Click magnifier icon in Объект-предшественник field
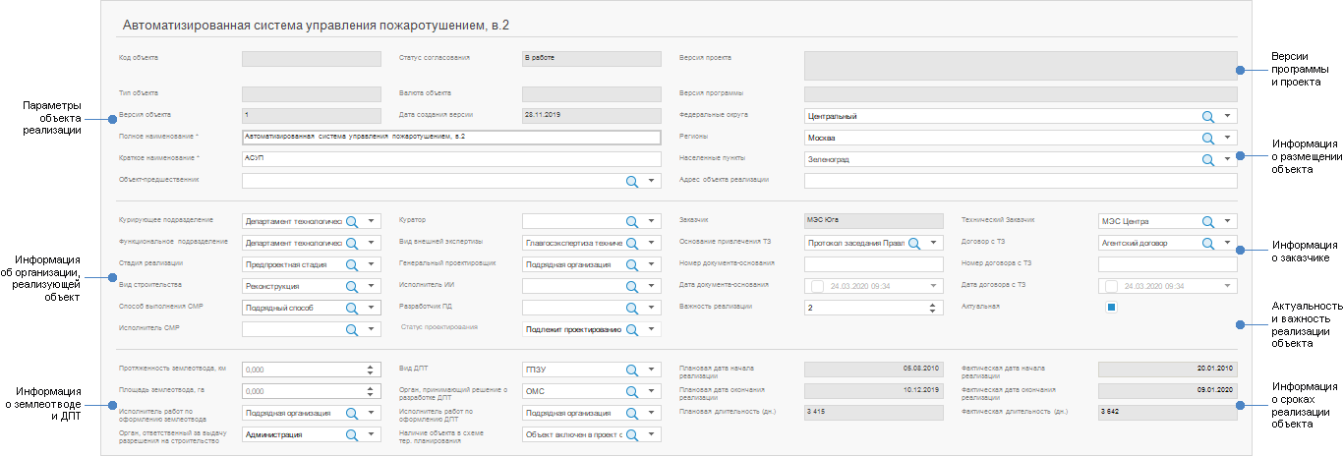The height and width of the screenshot is (456, 1343). pyautogui.click(x=632, y=181)
